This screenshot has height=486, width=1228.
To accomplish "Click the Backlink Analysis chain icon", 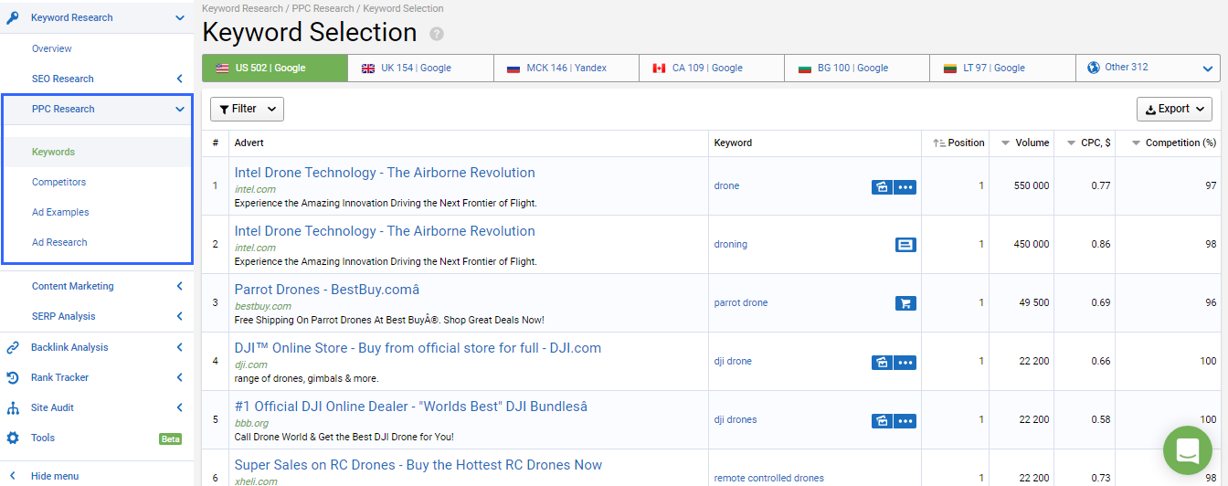I will (x=13, y=347).
